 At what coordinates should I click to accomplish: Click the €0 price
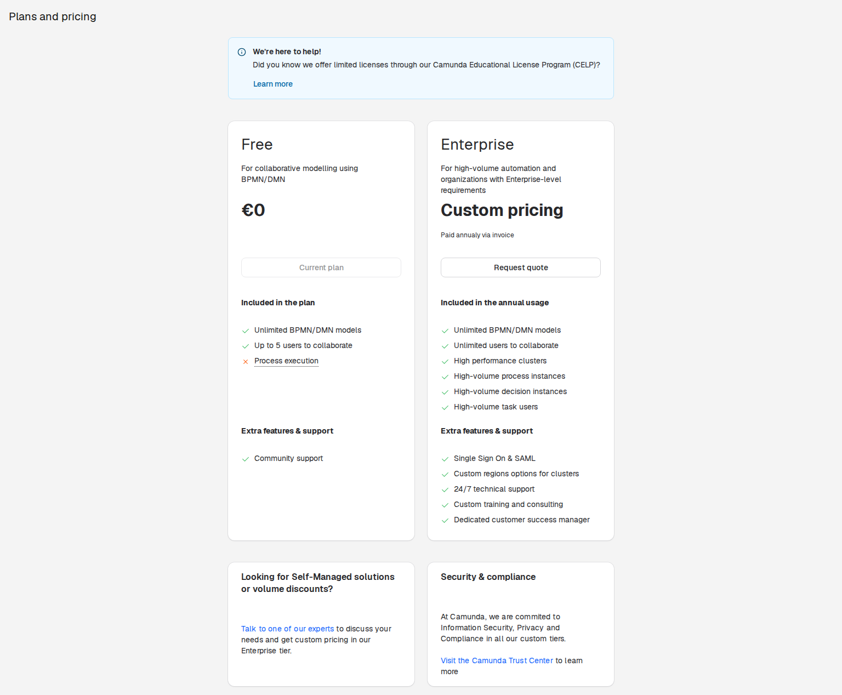coord(253,210)
